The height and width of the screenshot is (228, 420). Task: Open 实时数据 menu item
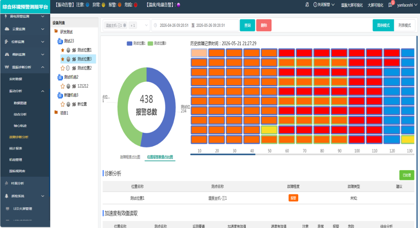(x=16, y=79)
